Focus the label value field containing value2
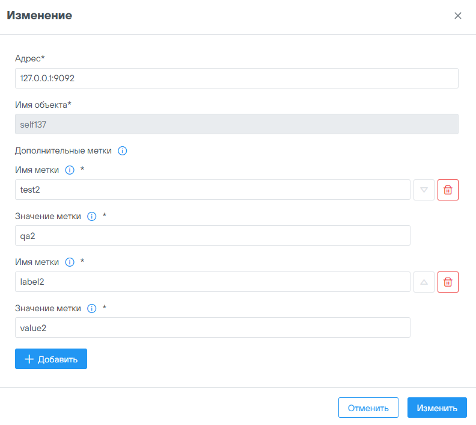 point(212,327)
